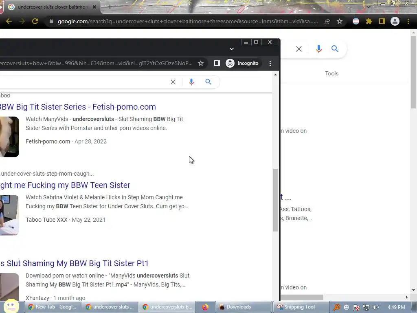
Task: Open the network tray icon
Action: (x=366, y=307)
